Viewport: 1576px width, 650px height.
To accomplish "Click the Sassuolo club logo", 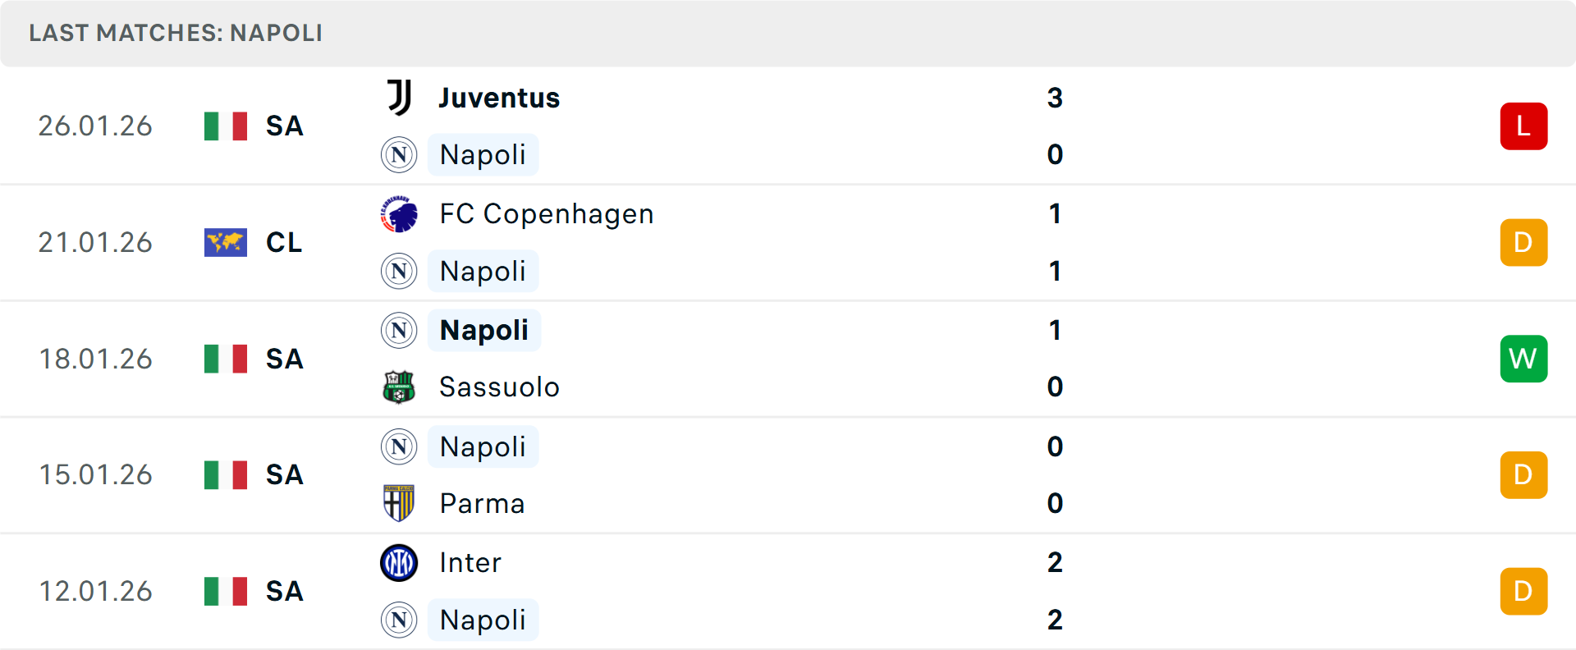I will pyautogui.click(x=399, y=387).
